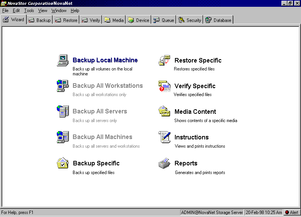Switch to the Restore tab
Image resolution: width=301 pixels, height=217 pixels.
click(x=66, y=20)
